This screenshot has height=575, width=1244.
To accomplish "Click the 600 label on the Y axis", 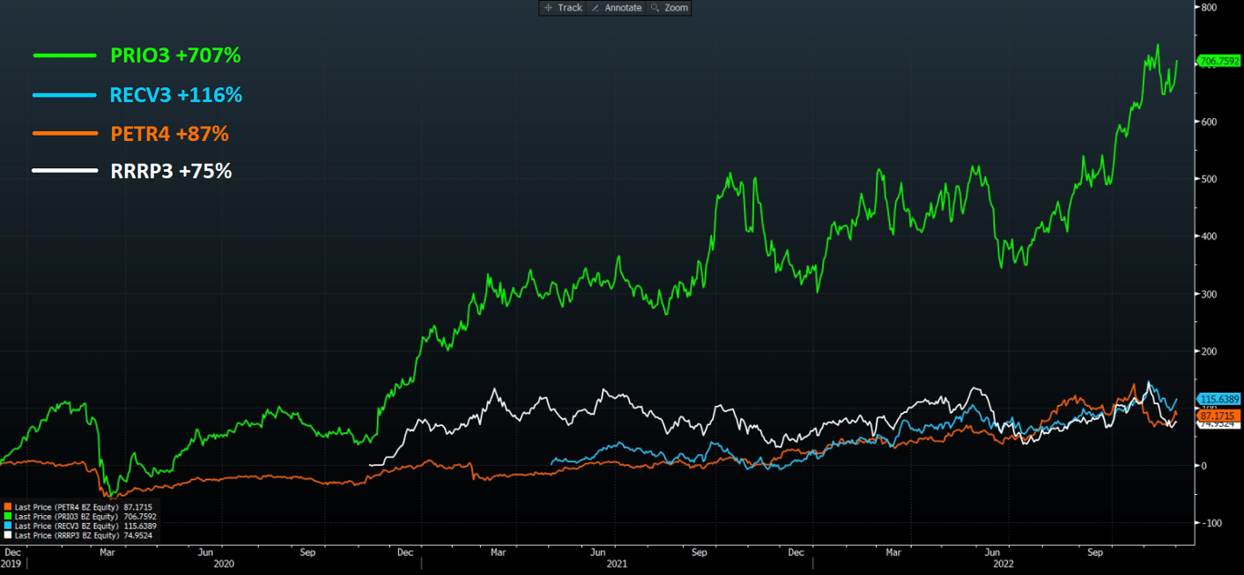I will pyautogui.click(x=1208, y=122).
